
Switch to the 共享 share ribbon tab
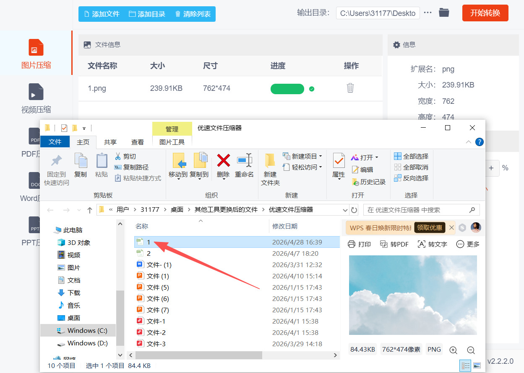tap(110, 142)
